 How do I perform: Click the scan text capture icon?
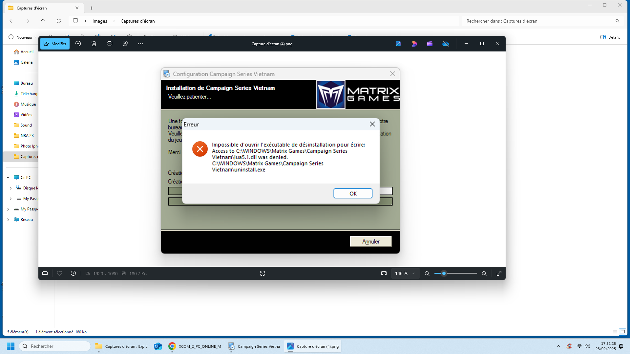262,273
